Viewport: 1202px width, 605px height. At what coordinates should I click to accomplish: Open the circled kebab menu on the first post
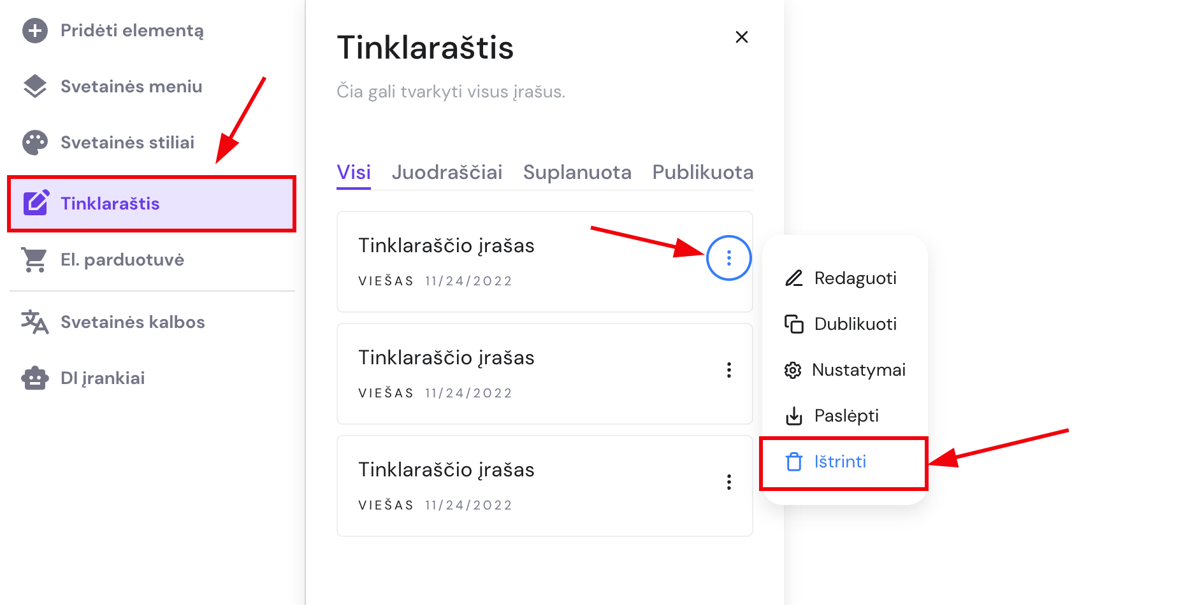click(x=728, y=258)
